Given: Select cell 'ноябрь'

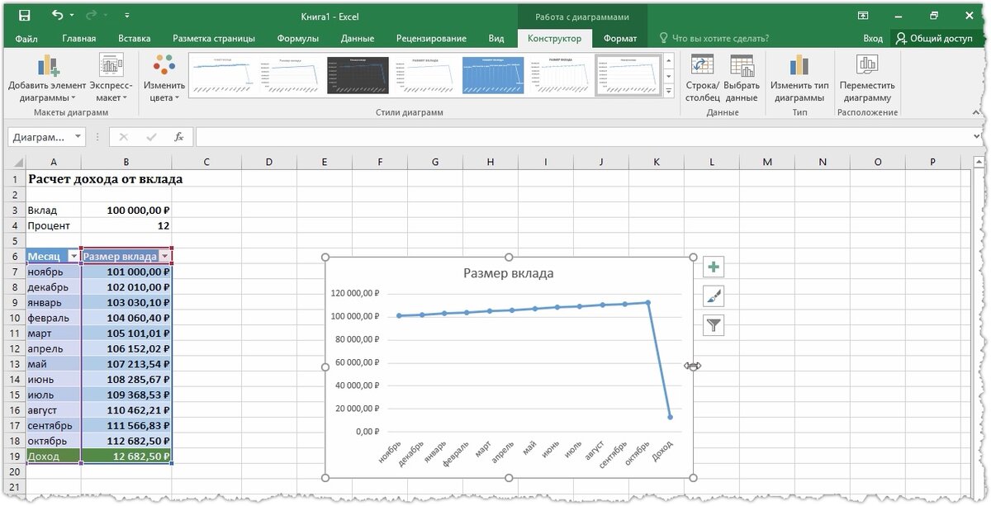Looking at the screenshot, I should [x=53, y=272].
